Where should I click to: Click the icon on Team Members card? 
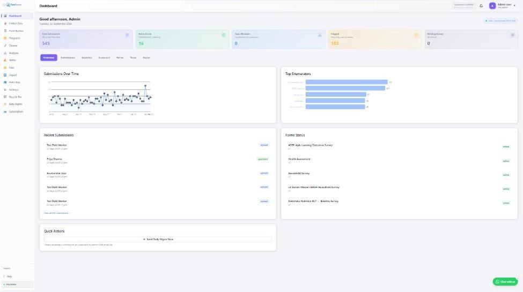click(x=320, y=35)
